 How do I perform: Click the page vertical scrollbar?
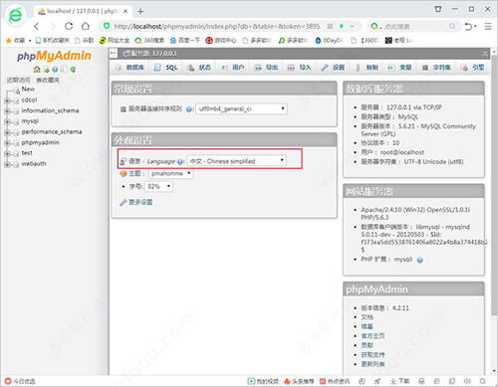pyautogui.click(x=494, y=186)
